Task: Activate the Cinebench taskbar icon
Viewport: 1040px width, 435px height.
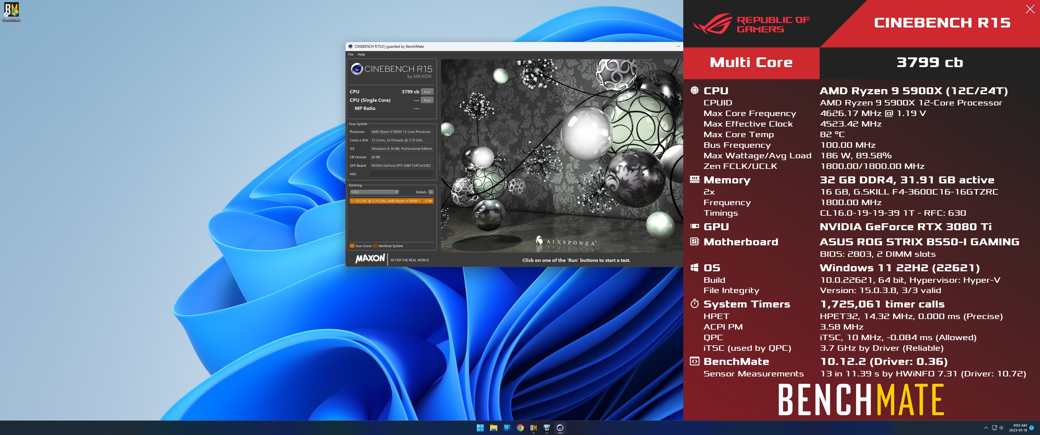Action: 560,428
